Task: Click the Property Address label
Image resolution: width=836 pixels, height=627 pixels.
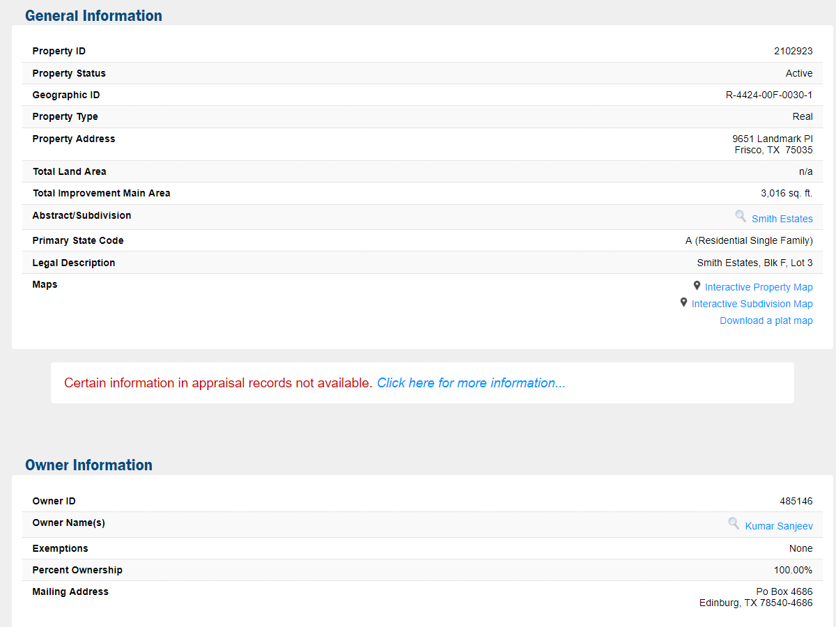Action: (x=74, y=139)
